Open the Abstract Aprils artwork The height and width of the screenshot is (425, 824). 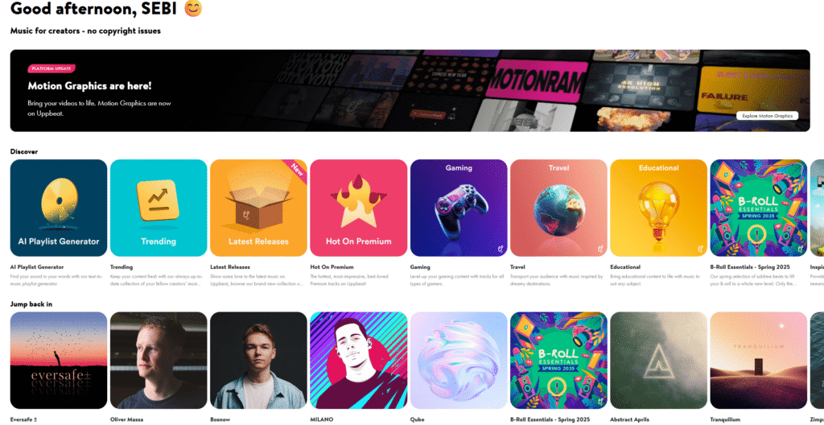(658, 361)
